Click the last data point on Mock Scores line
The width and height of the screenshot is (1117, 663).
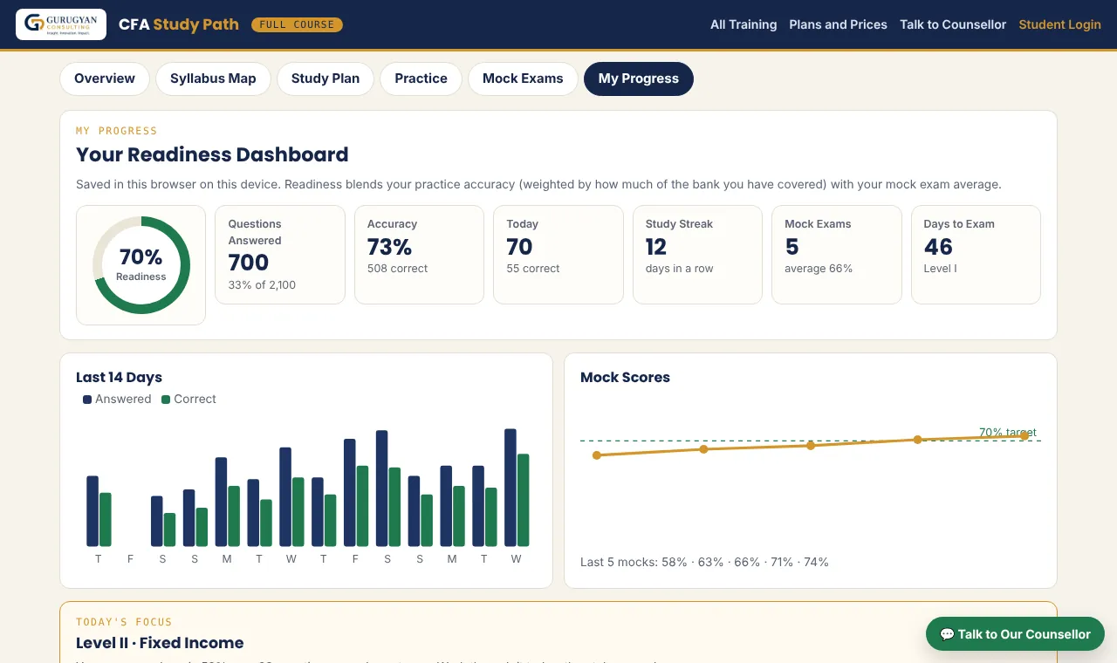point(1024,435)
